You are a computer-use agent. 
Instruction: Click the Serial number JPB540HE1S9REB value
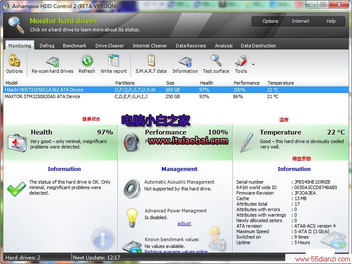click(312, 182)
